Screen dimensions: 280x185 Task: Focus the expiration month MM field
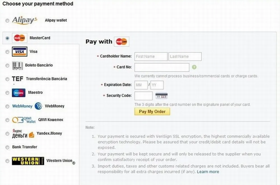[141, 85]
